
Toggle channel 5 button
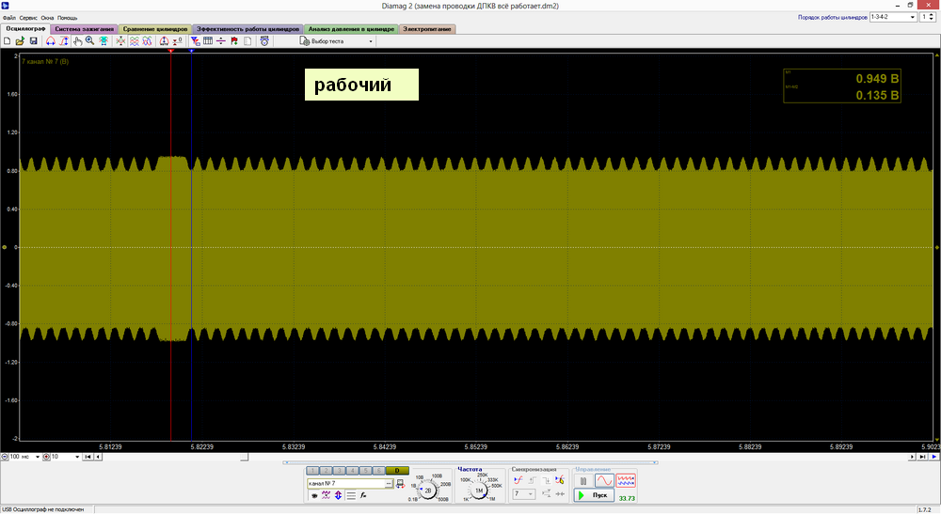365,471
